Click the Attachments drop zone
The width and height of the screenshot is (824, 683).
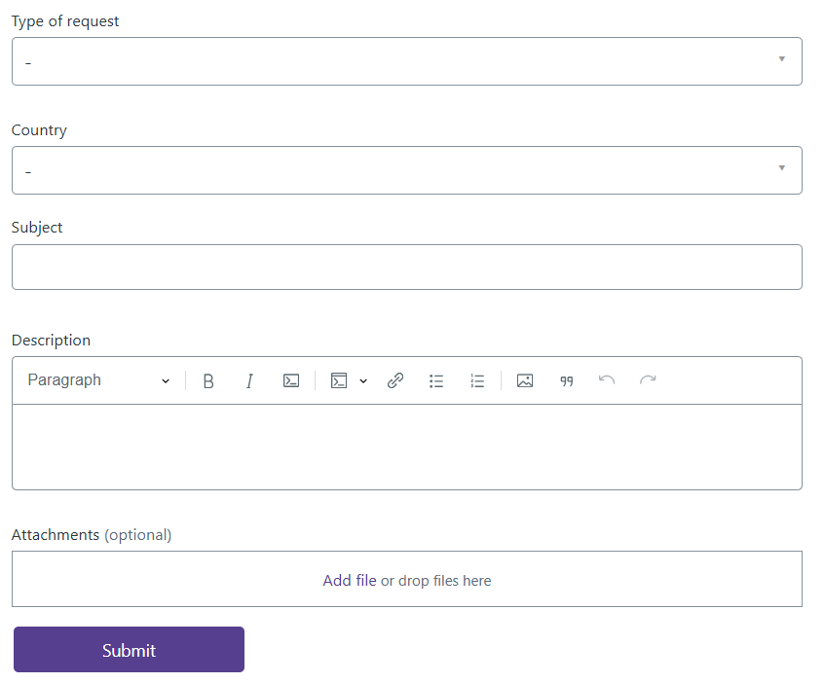click(x=407, y=579)
